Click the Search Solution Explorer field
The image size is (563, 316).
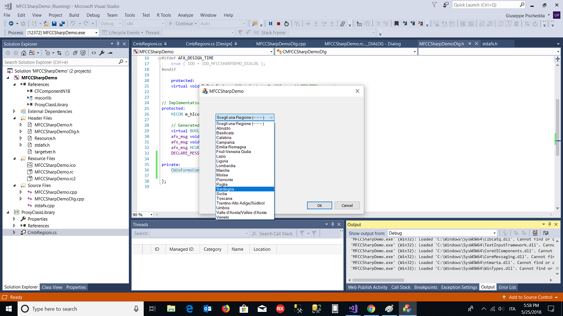[x=65, y=62]
